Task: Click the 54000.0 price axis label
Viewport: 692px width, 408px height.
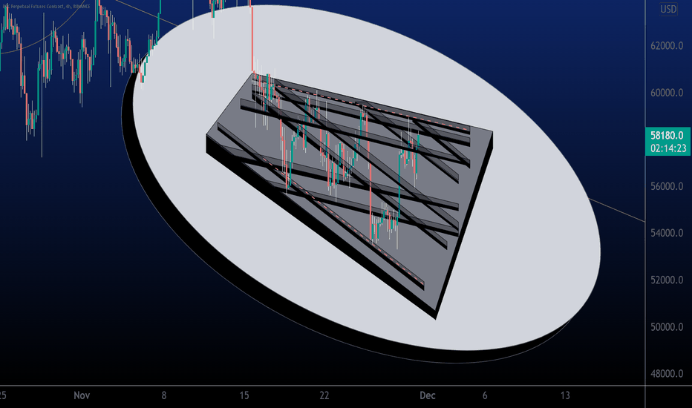Action: (x=667, y=233)
